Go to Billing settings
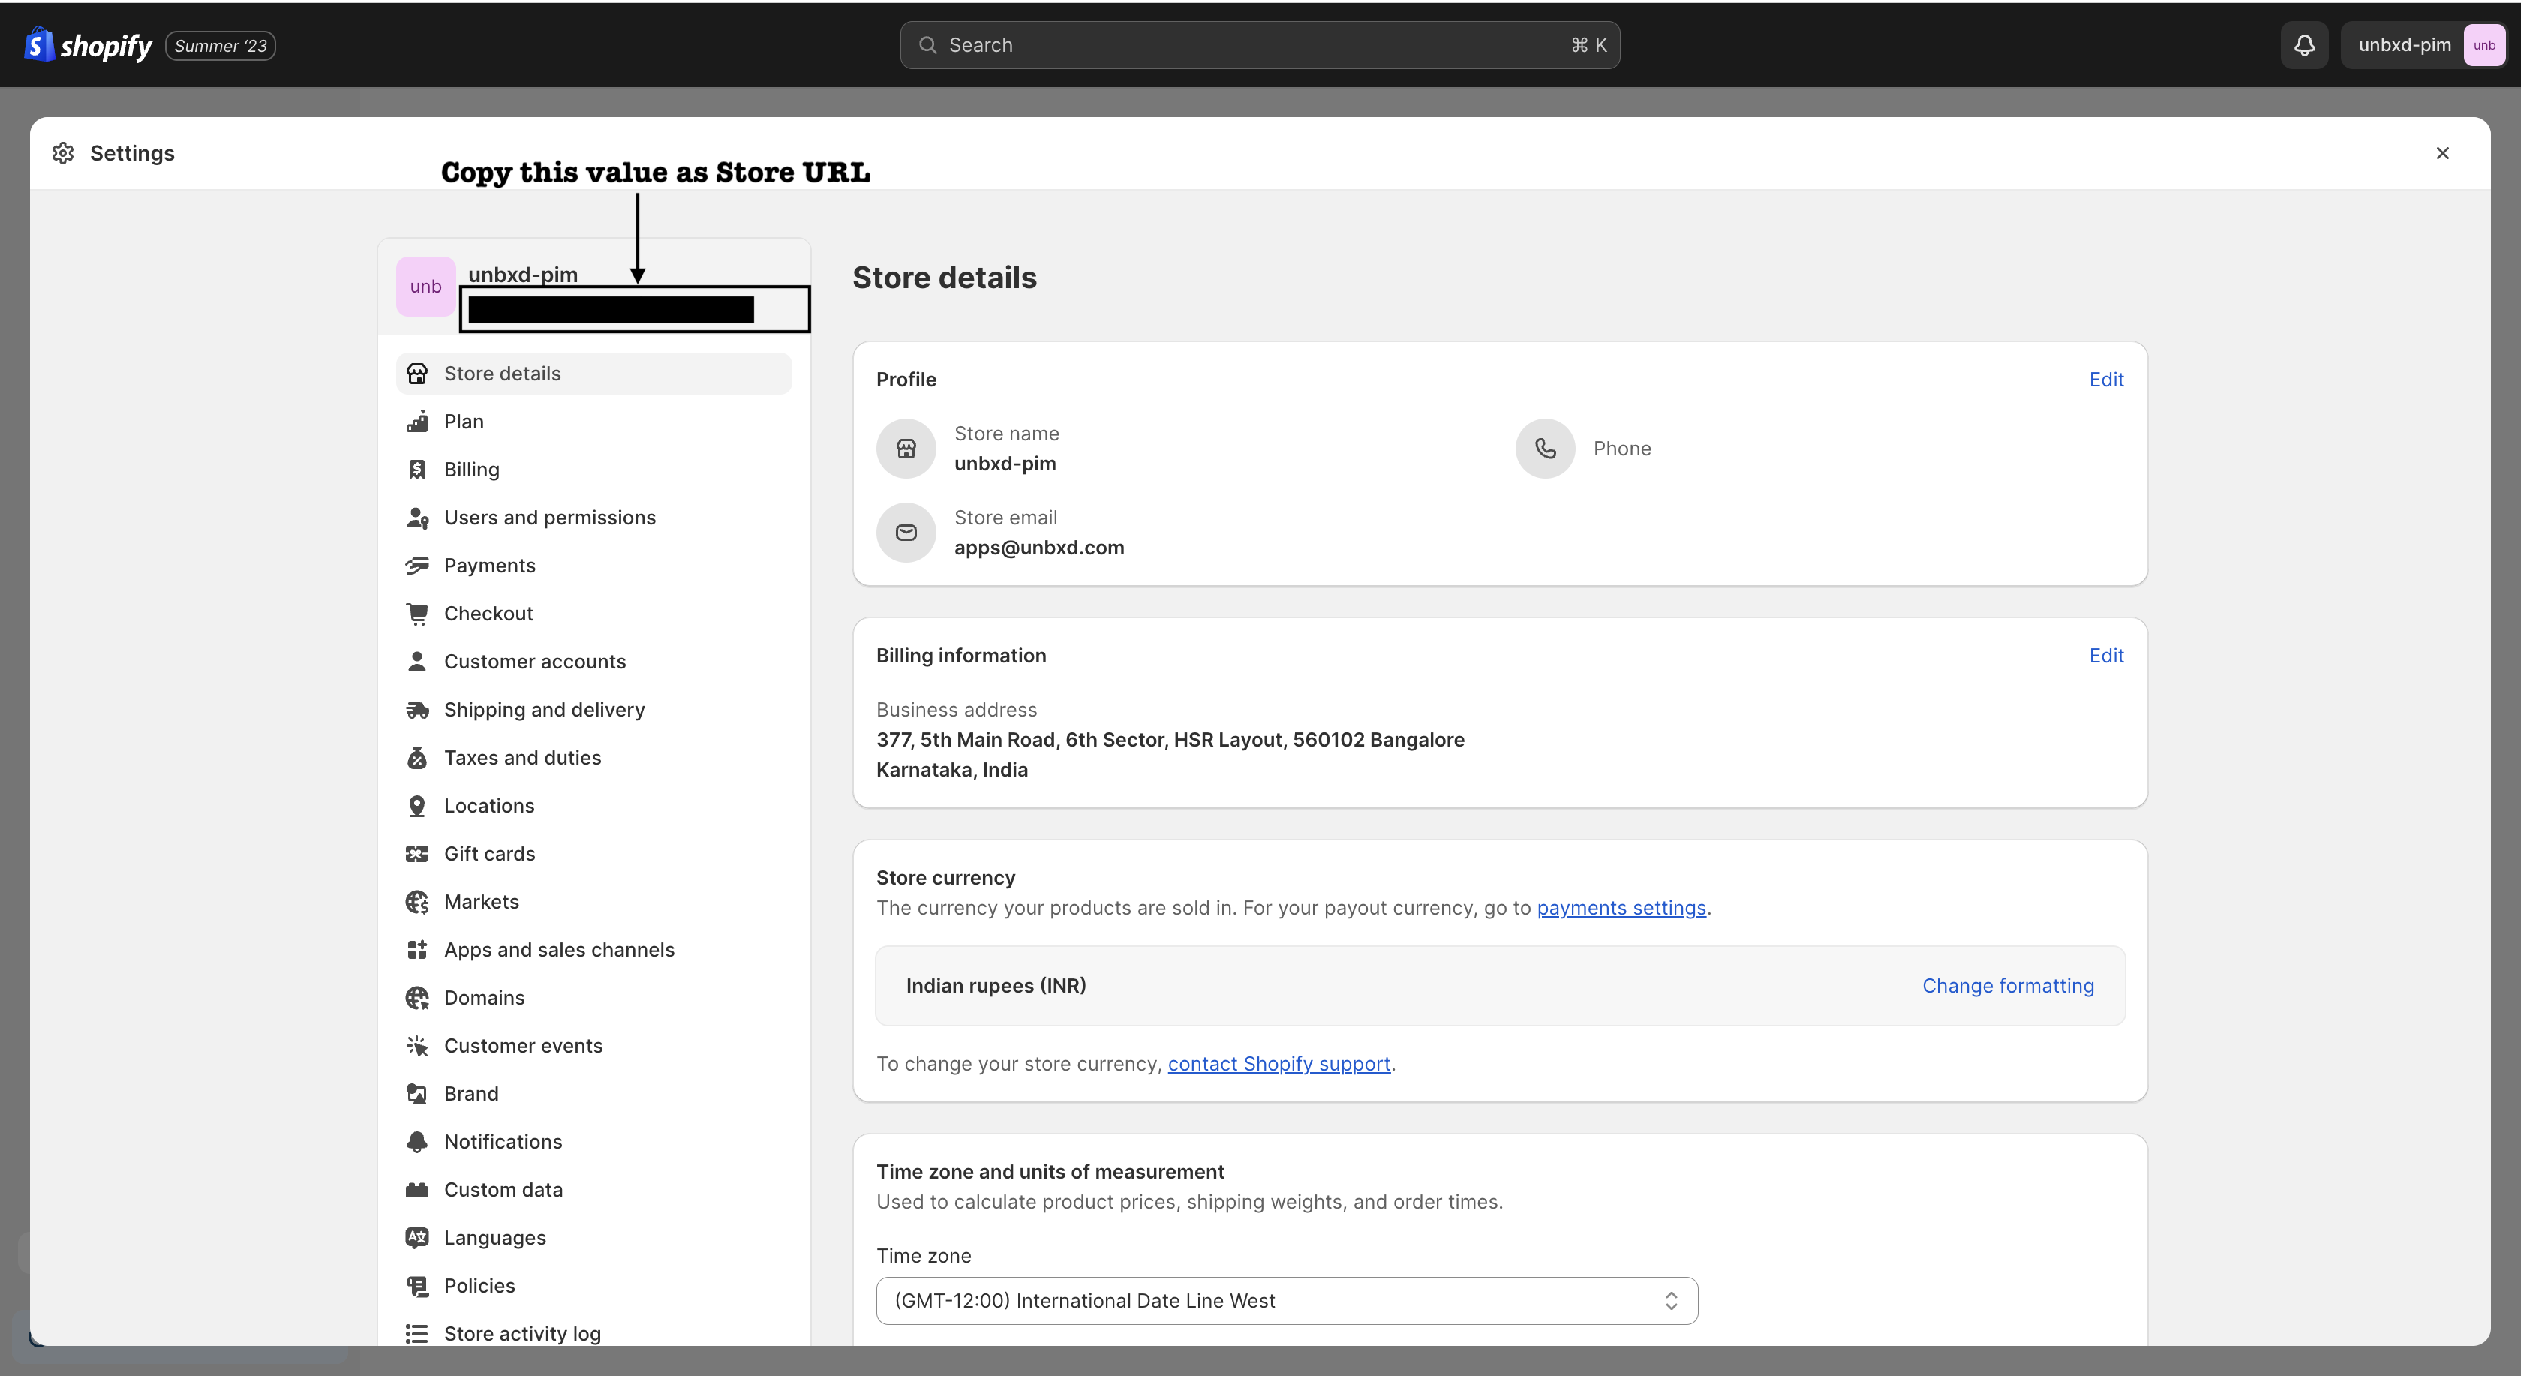The width and height of the screenshot is (2521, 1376). (594, 470)
